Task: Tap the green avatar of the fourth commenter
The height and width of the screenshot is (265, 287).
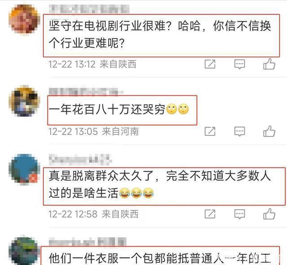Action: point(24,251)
